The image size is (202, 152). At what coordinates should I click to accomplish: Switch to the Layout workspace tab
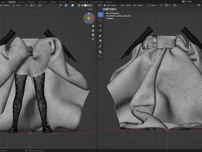tap(3, 2)
